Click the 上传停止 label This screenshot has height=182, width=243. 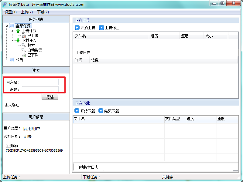coord(112,28)
